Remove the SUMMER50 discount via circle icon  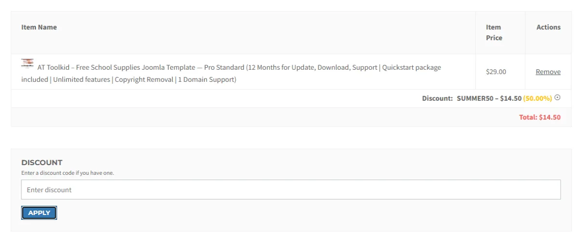click(557, 98)
